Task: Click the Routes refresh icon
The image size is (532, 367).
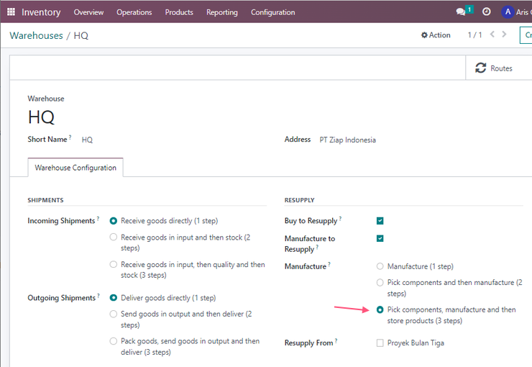Action: 480,68
